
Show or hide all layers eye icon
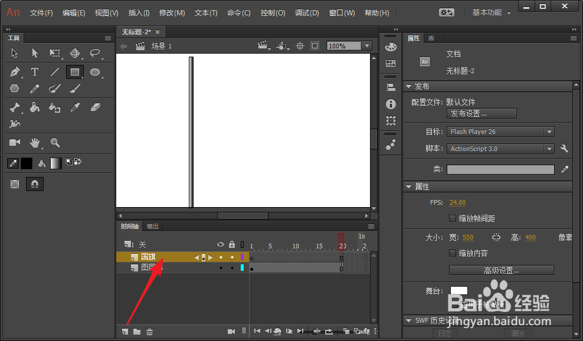(221, 244)
